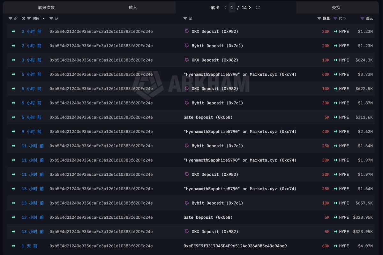Click the 从 address in $624.3K row

point(101,60)
